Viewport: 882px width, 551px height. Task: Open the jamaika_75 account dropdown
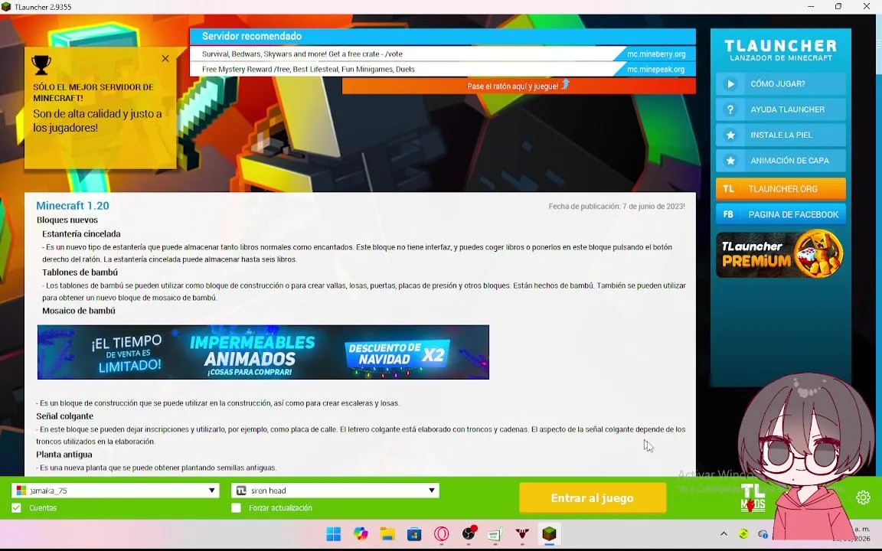(x=116, y=491)
